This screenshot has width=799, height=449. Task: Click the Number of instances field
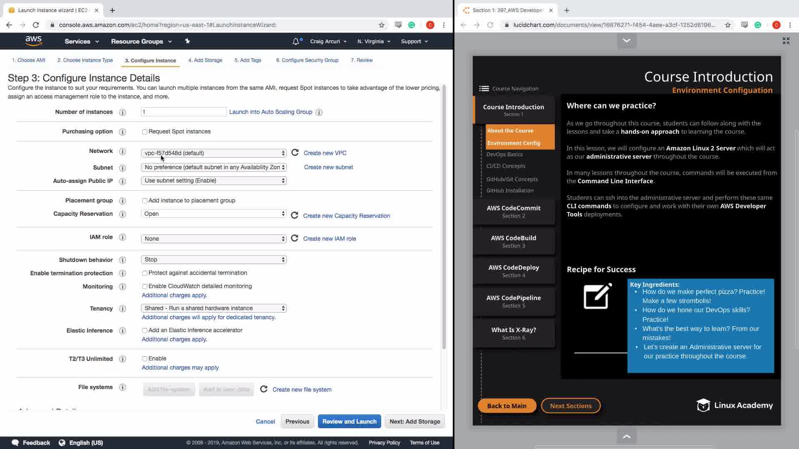(184, 112)
